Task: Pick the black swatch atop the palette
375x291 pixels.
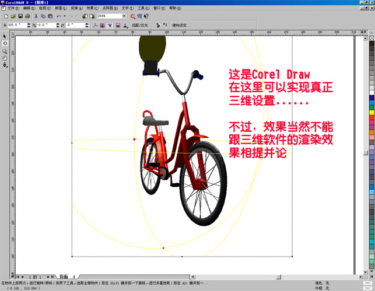Action: (x=372, y=44)
